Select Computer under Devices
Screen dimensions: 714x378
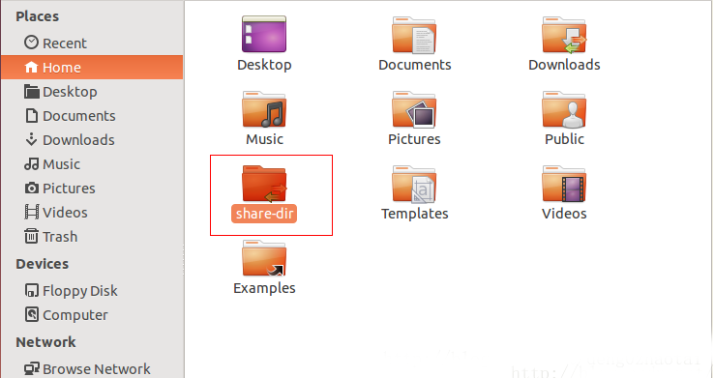[x=92, y=314]
